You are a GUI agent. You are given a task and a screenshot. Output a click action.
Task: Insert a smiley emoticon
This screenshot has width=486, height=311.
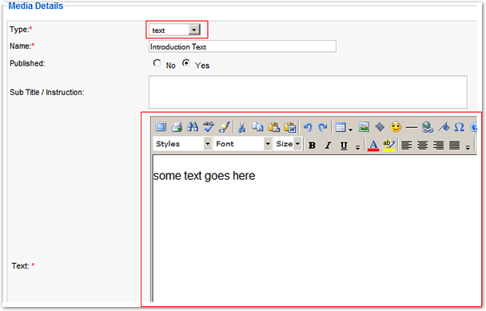[396, 127]
